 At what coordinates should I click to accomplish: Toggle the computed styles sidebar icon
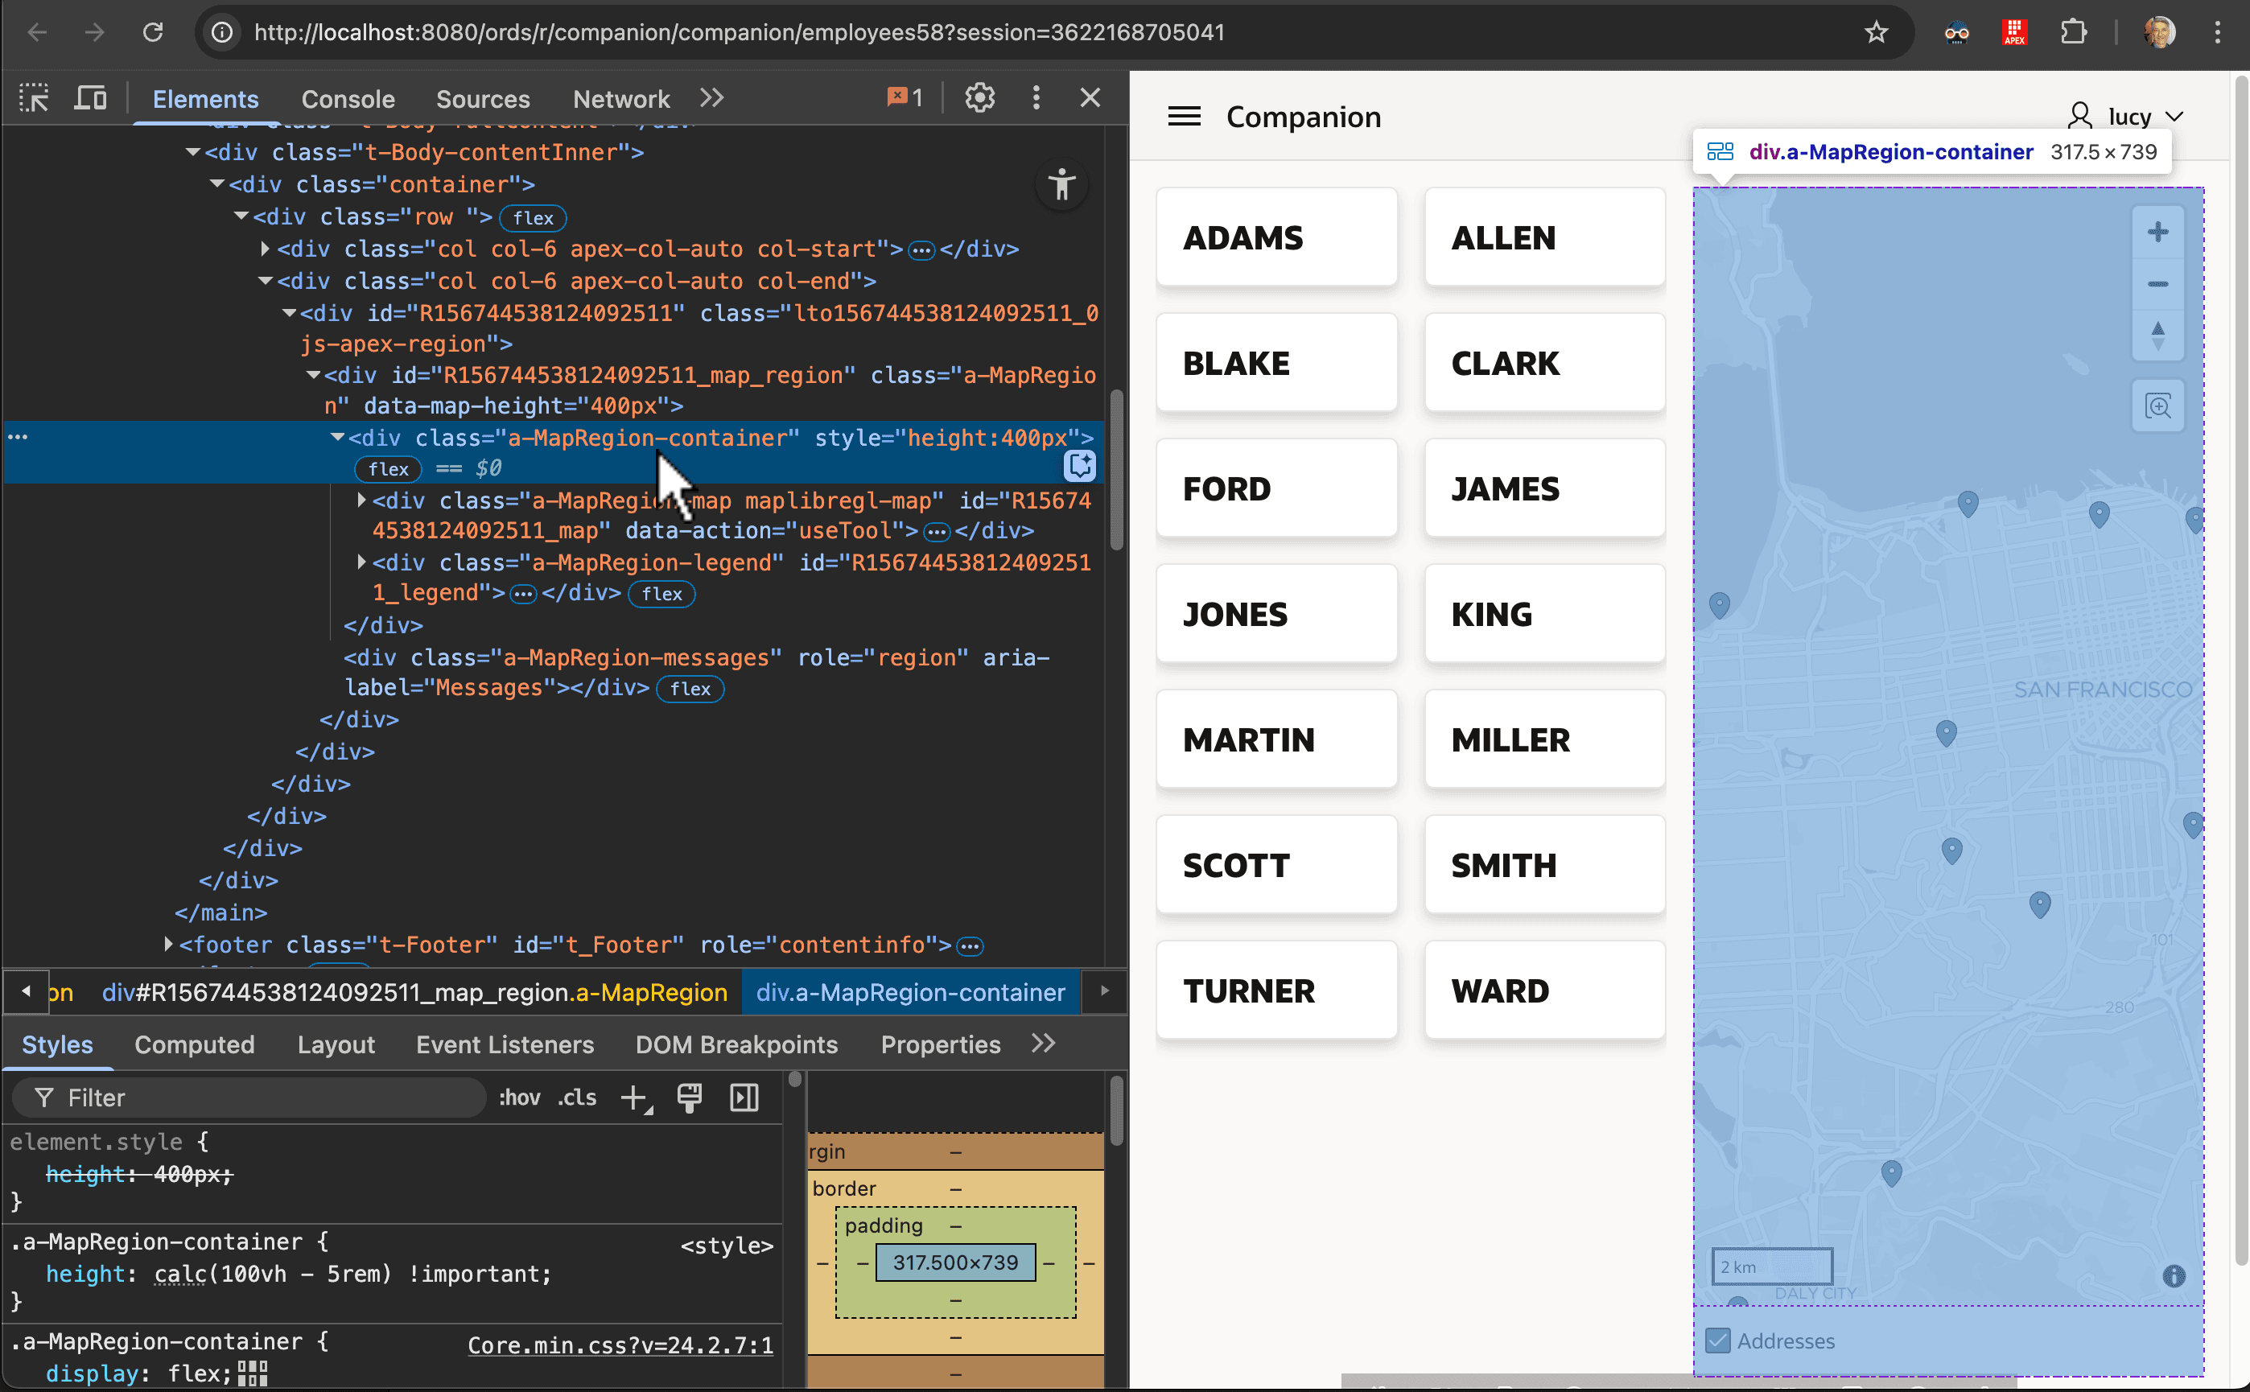tap(744, 1098)
